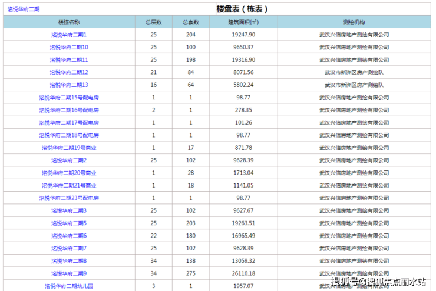
Task: Click unit count 198 in 二期11 row
Action: click(191, 60)
